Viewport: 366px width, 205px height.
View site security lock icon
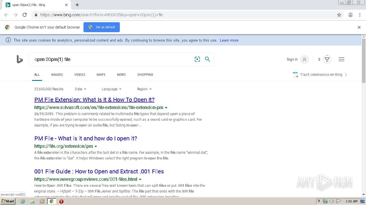tap(36, 15)
